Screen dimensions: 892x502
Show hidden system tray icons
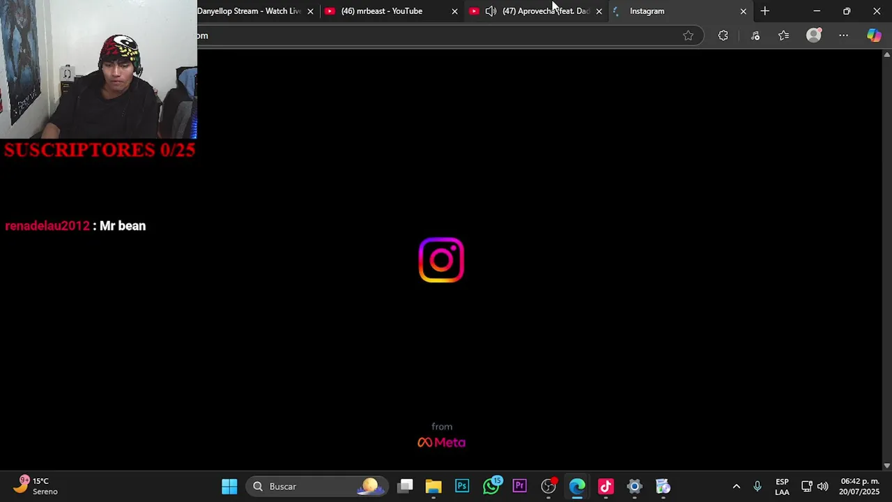pos(736,486)
